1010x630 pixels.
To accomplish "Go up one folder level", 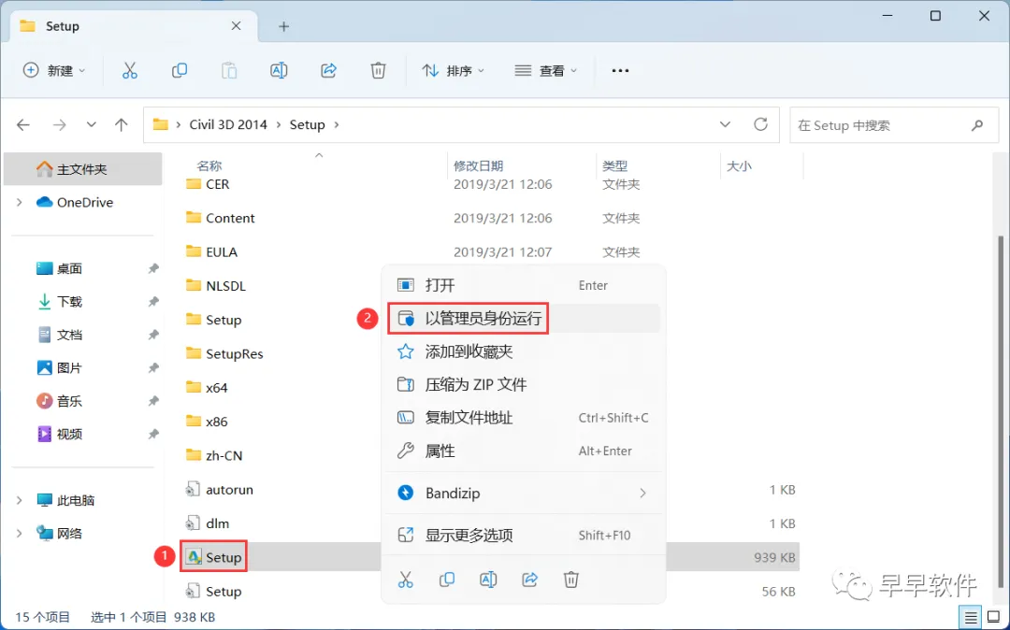I will click(121, 125).
